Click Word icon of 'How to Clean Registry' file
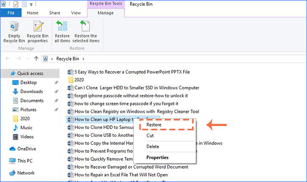 [x=70, y=111]
